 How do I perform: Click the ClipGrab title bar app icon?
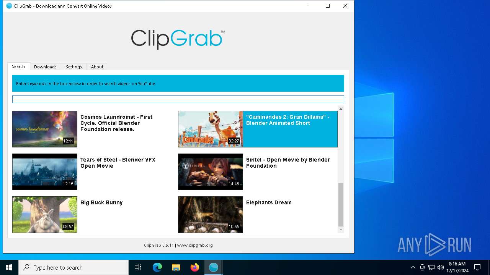click(x=9, y=6)
